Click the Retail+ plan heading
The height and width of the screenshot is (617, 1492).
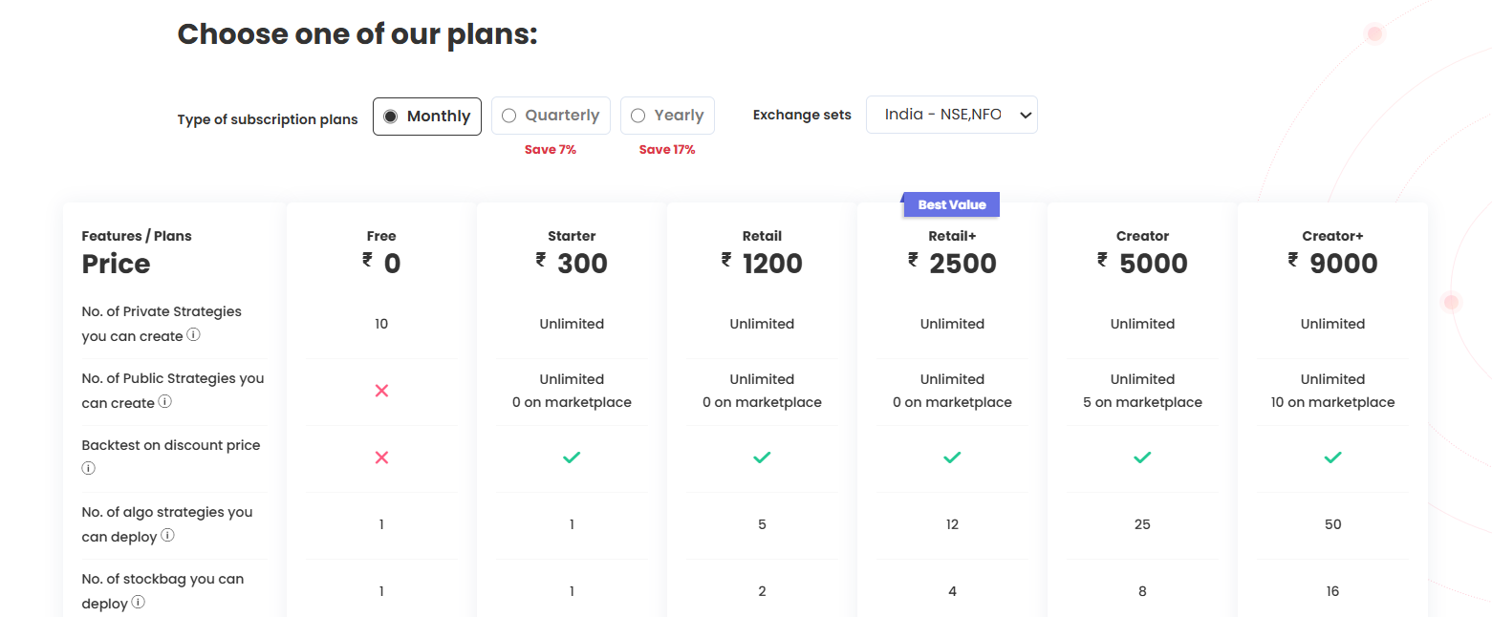(952, 236)
